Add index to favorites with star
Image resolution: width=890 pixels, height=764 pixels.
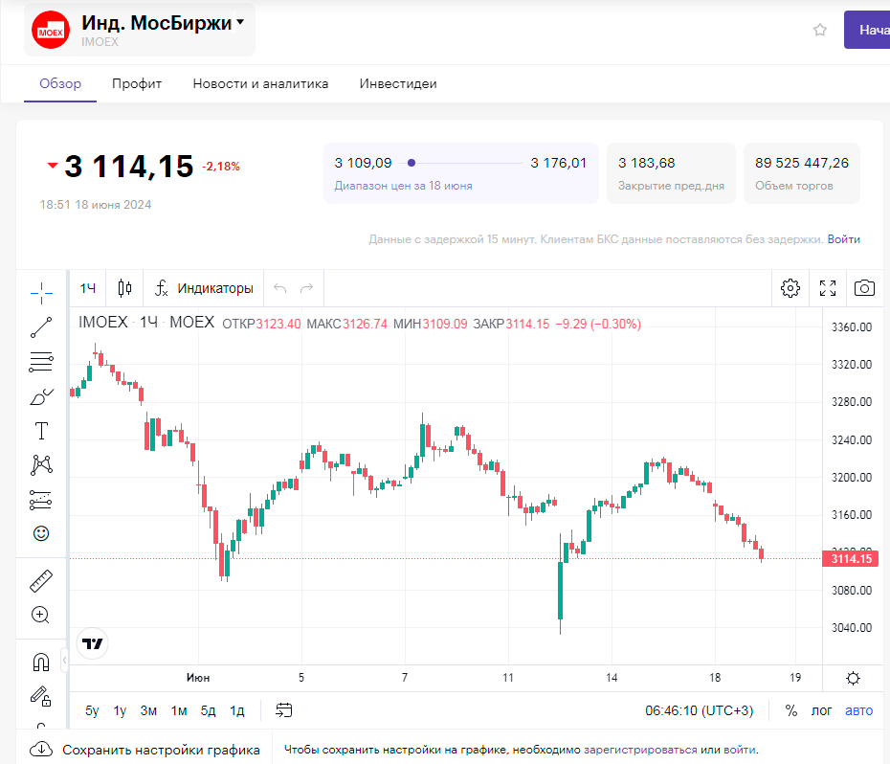820,30
